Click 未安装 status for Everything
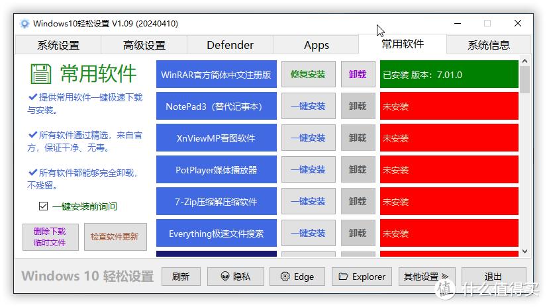 point(449,233)
